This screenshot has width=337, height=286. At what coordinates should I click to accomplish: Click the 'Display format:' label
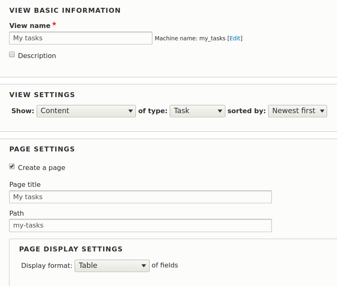point(47,265)
